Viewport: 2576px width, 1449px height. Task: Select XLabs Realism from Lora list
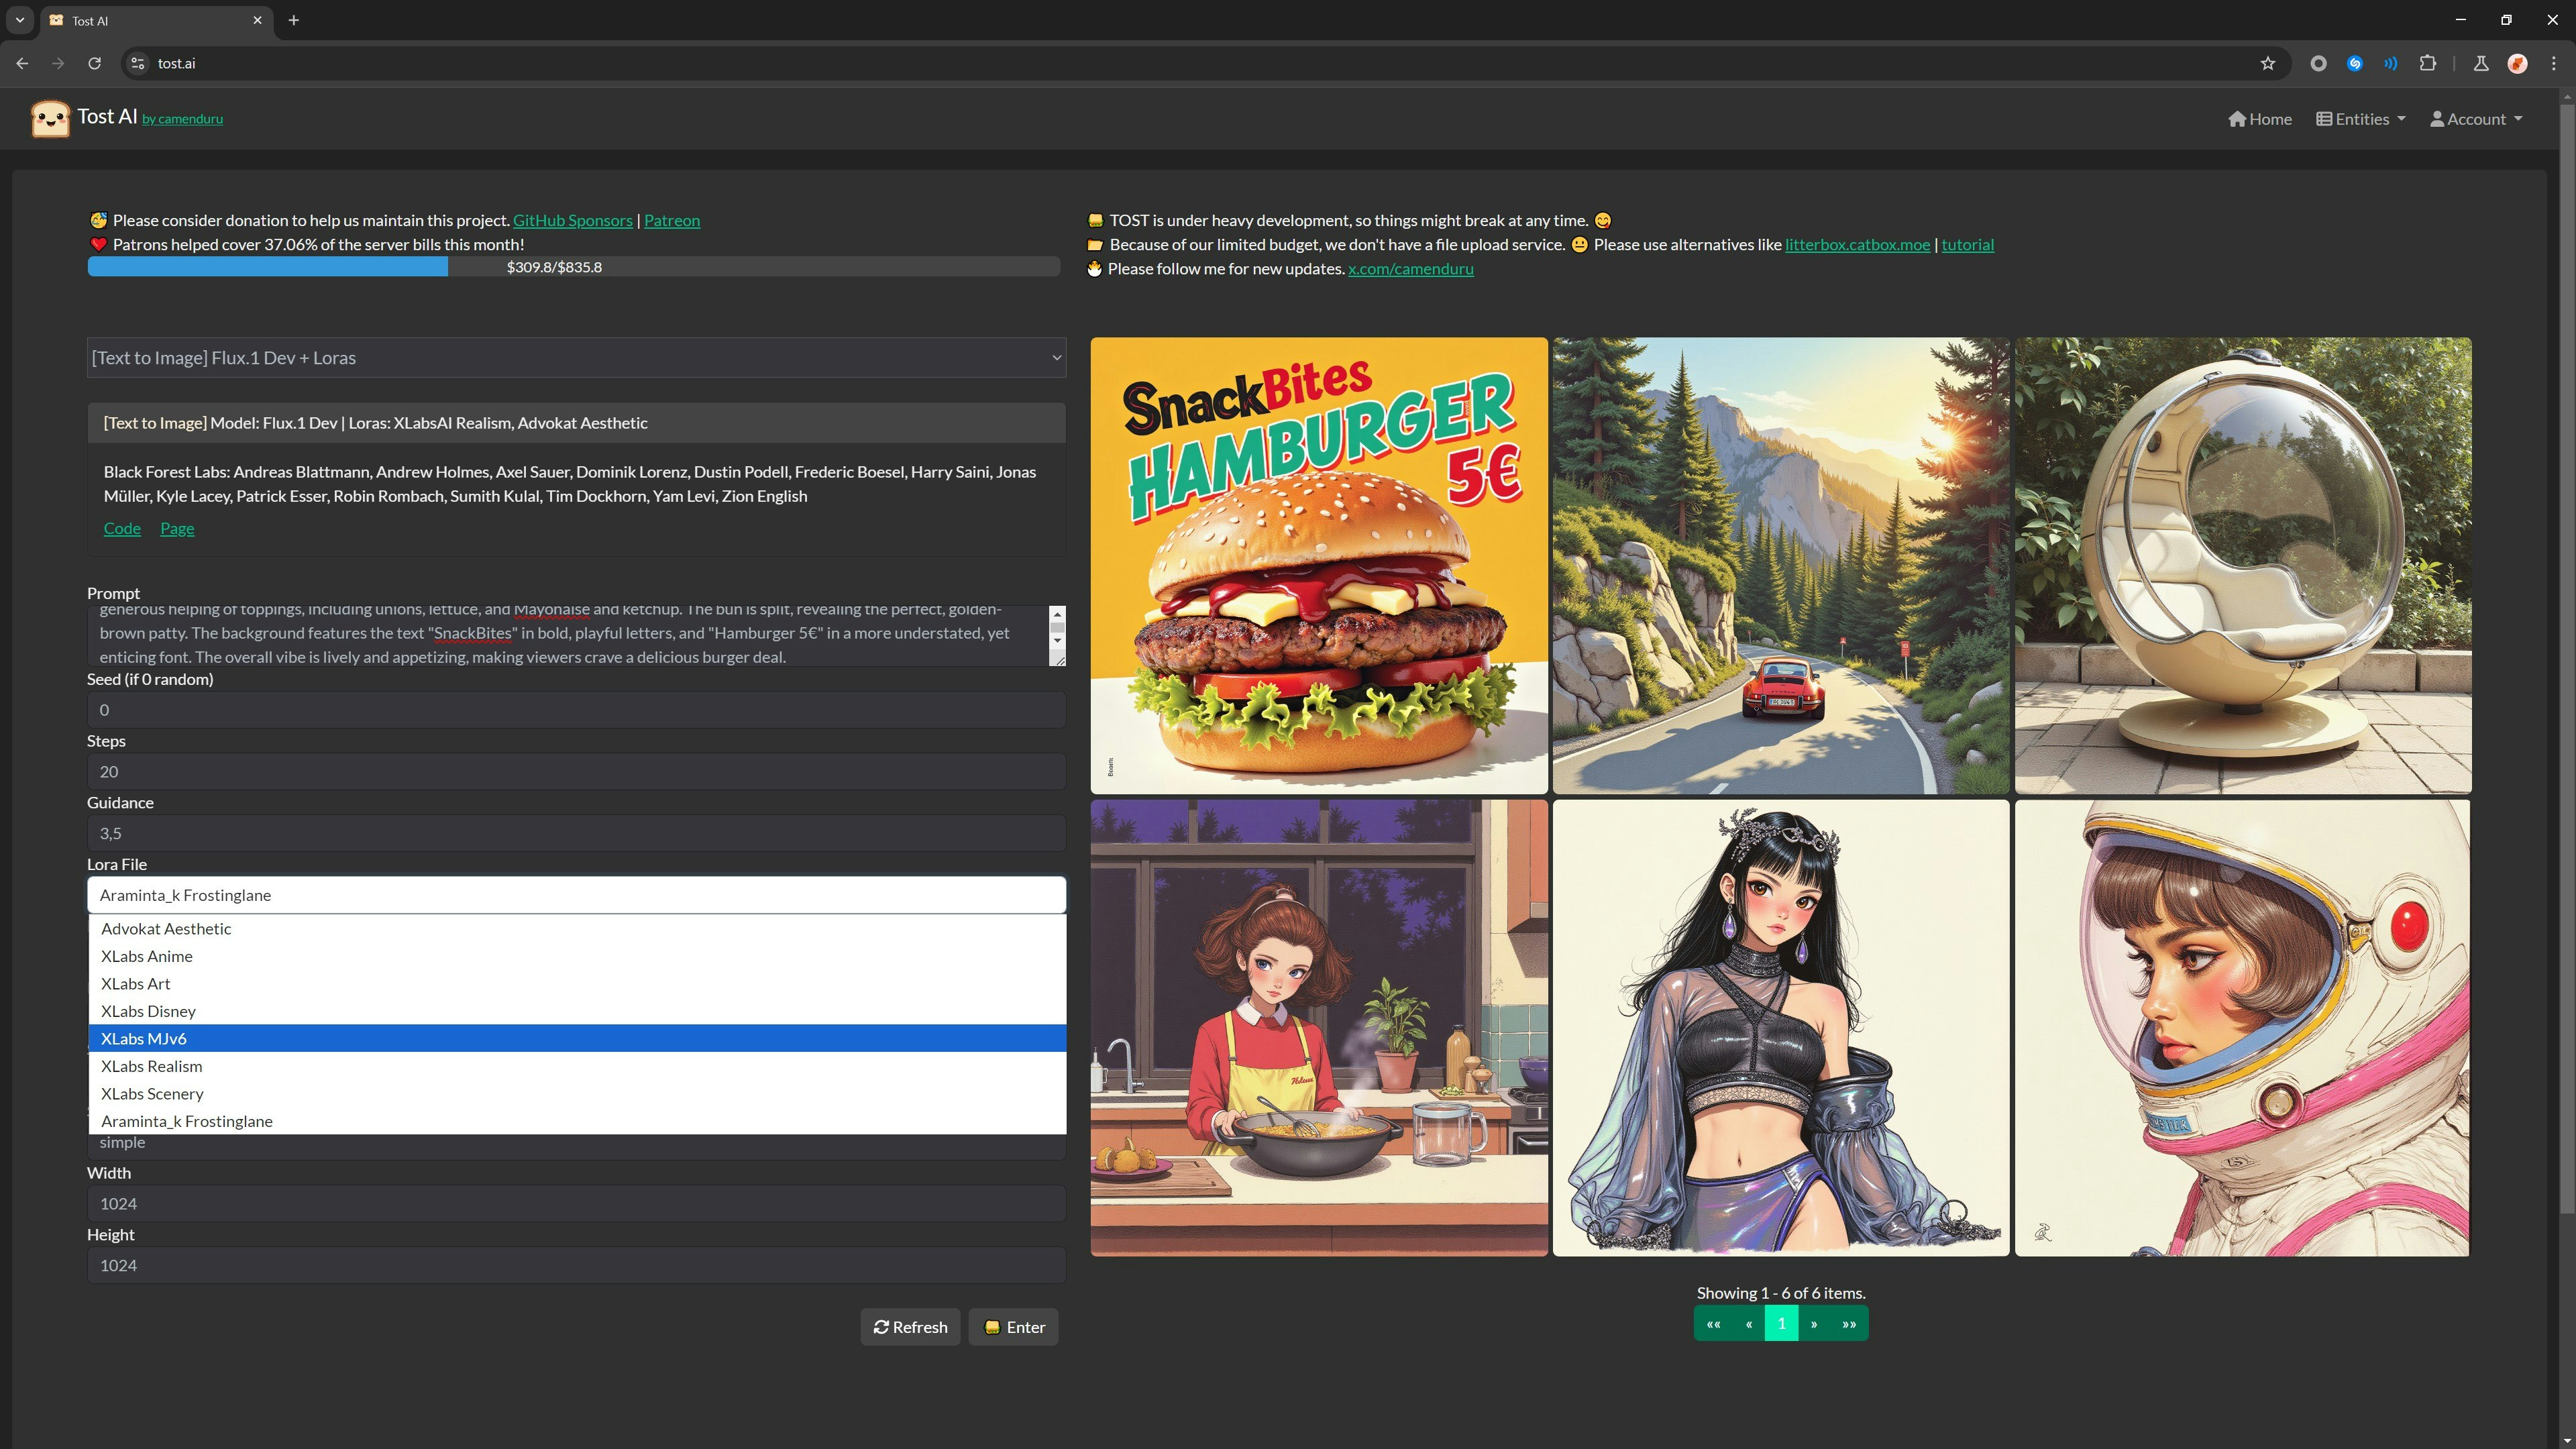tap(151, 1066)
